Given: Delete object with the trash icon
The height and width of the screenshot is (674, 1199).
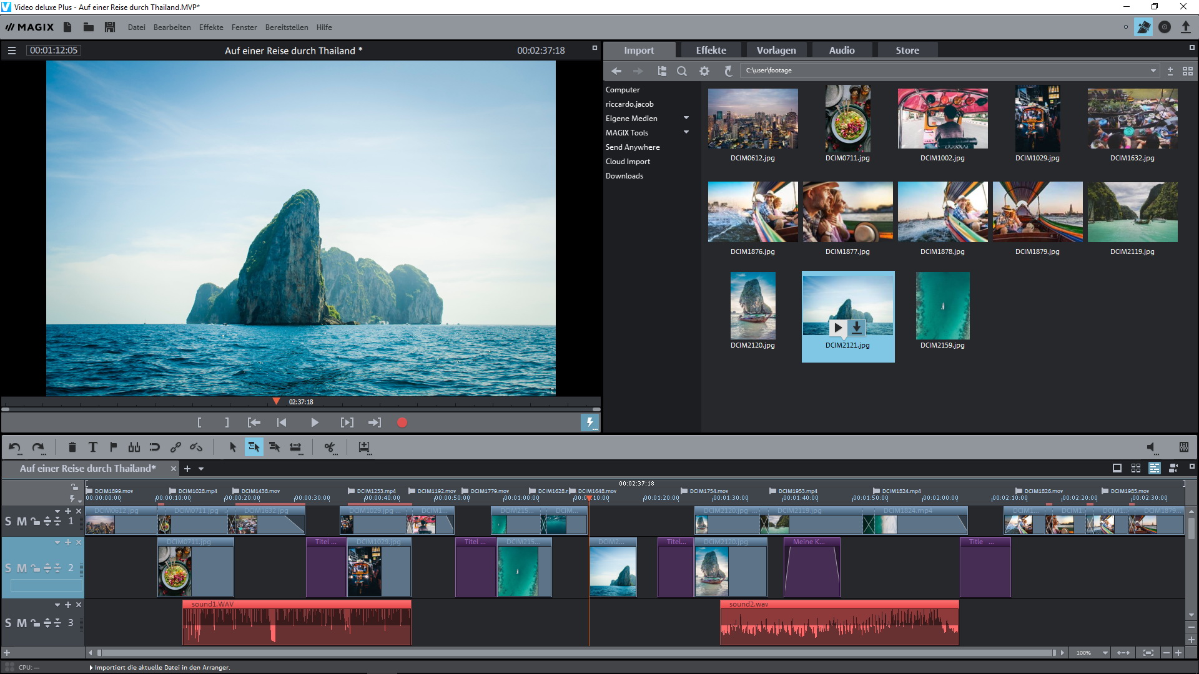Looking at the screenshot, I should [72, 447].
